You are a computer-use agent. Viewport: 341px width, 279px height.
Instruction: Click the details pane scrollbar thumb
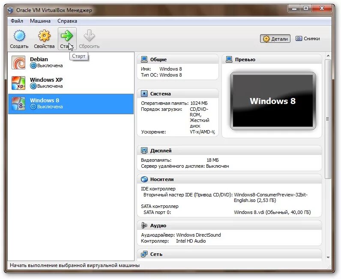point(328,119)
